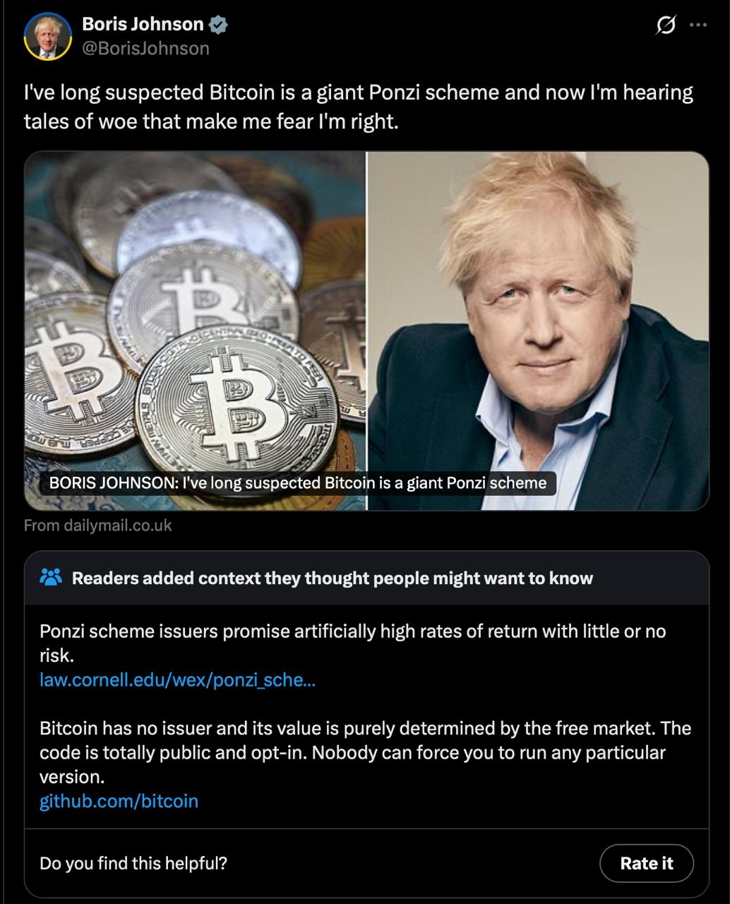The width and height of the screenshot is (730, 904).
Task: Open the law.cornell.edu Ponzi scheme link
Action: click(177, 680)
